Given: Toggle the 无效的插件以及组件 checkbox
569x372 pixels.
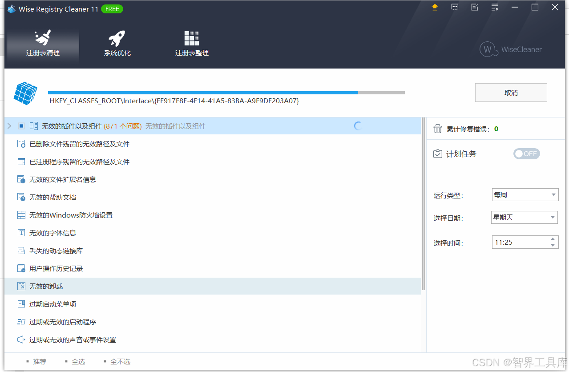Looking at the screenshot, I should tap(21, 126).
